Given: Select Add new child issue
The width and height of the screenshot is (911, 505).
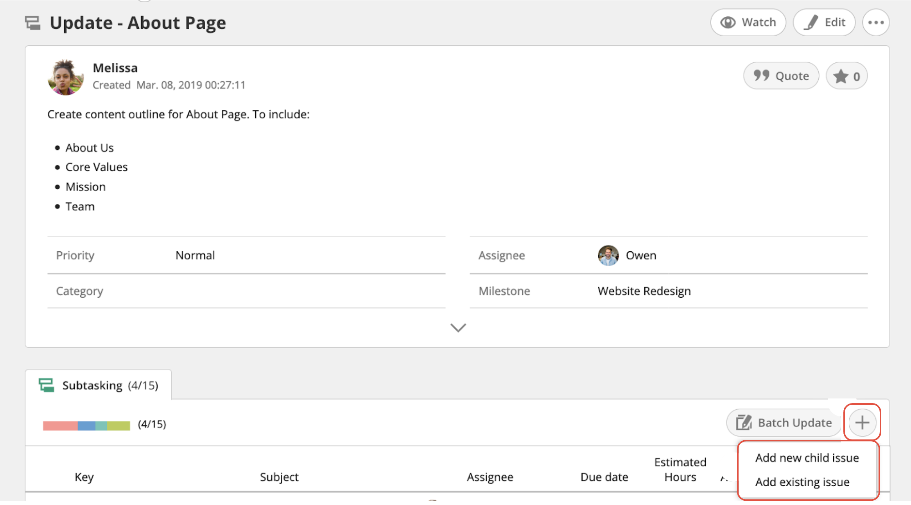Looking at the screenshot, I should (807, 458).
